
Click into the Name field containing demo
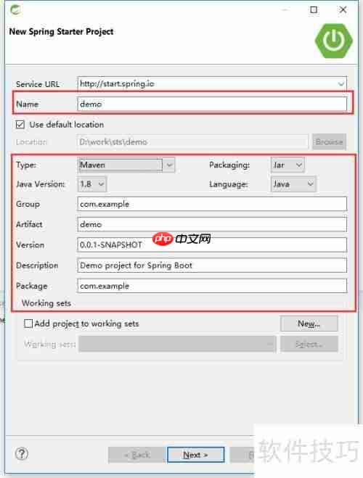click(x=212, y=104)
